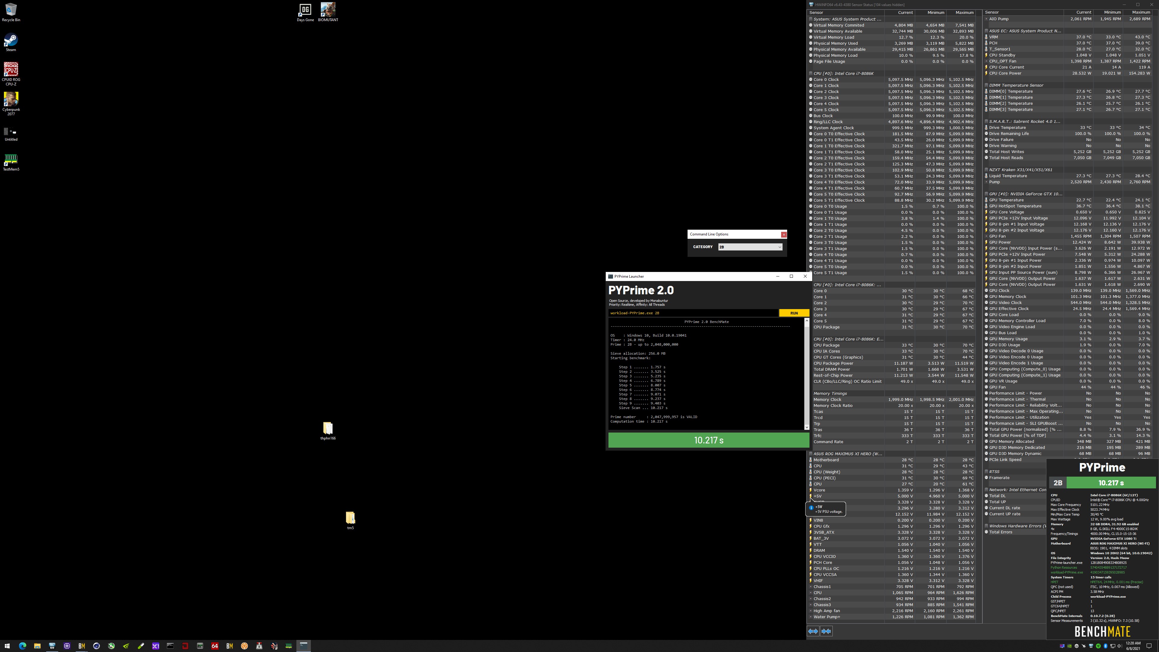This screenshot has height=652, width=1159.
Task: Open network status tray icon
Action: click(x=1113, y=646)
